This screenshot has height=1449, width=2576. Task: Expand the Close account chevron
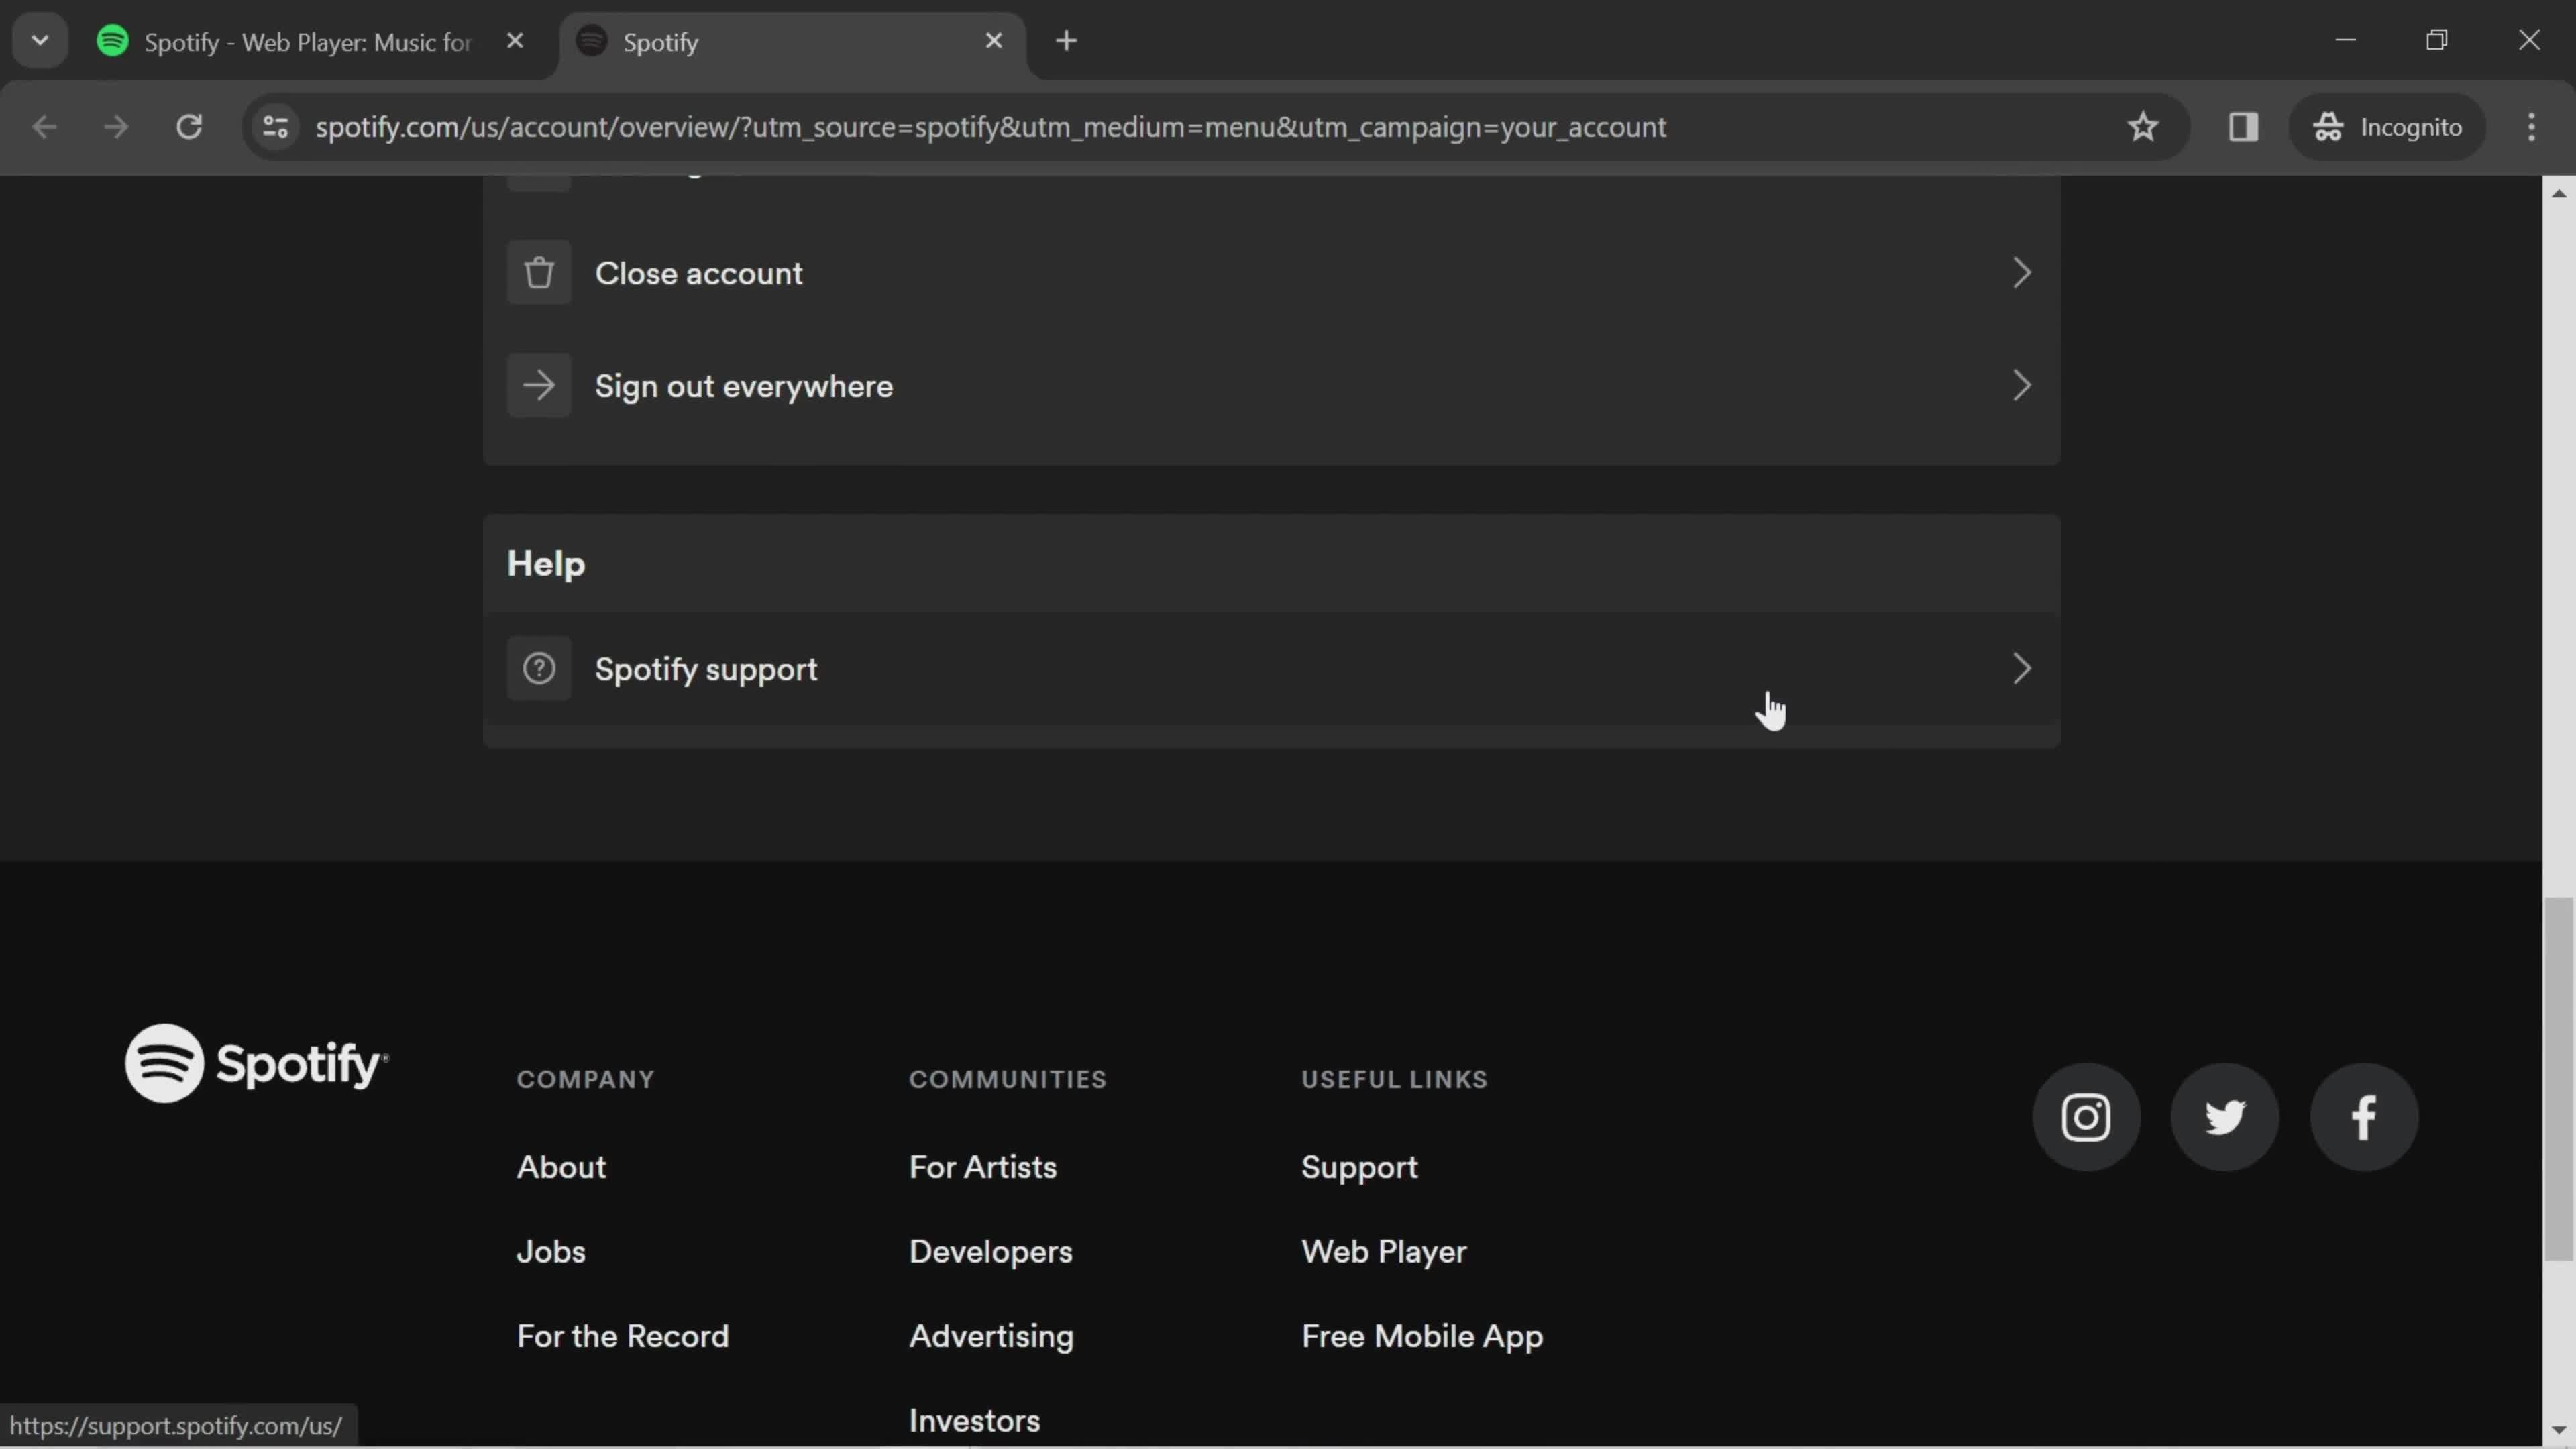[2022, 273]
